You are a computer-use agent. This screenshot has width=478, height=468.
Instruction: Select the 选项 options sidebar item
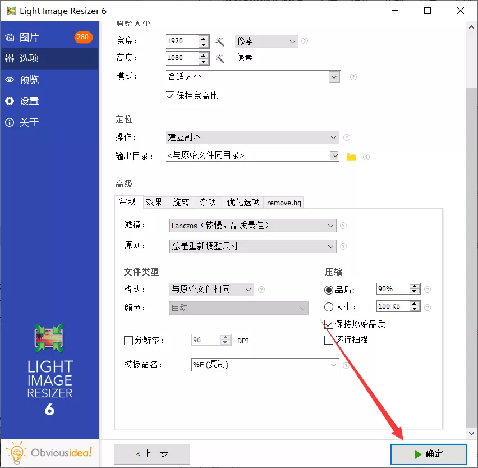click(x=49, y=58)
